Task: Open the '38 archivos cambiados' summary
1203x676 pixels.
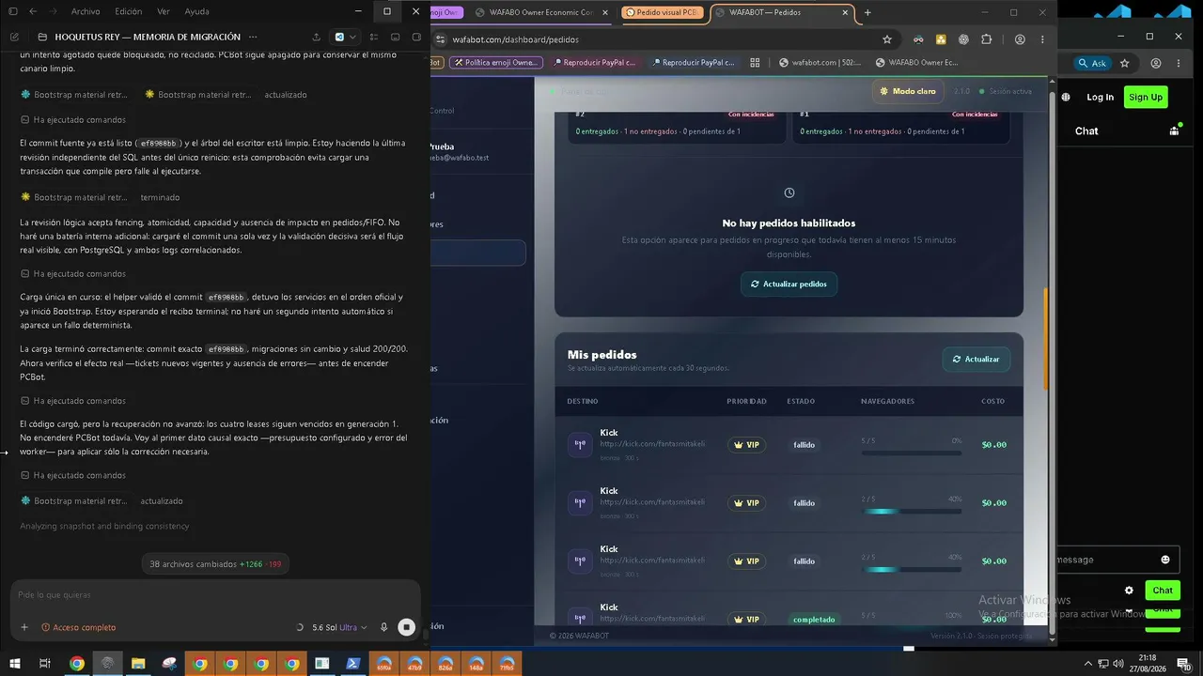Action: pos(215,564)
